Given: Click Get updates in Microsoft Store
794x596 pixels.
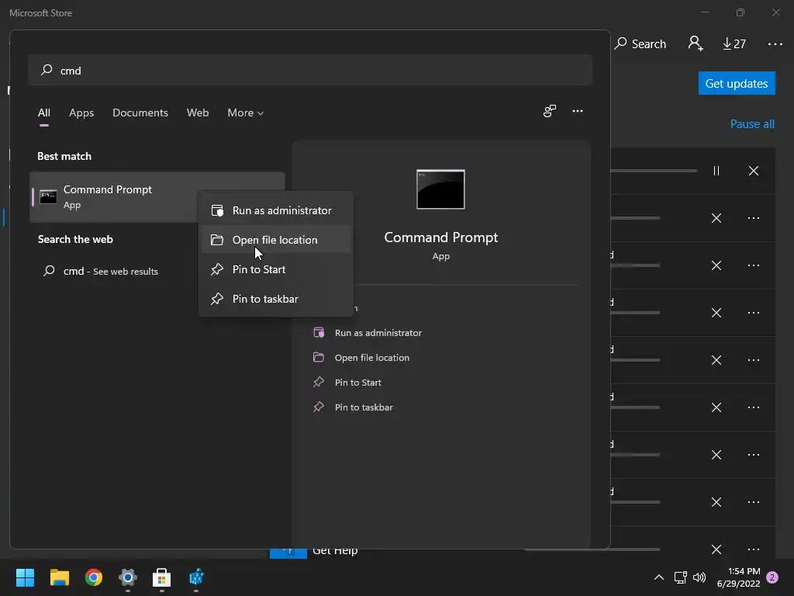Looking at the screenshot, I should tap(737, 83).
